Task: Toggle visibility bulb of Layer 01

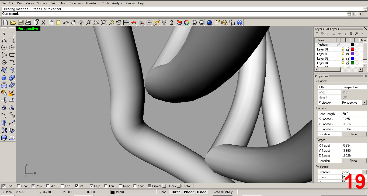Action: click(343, 49)
